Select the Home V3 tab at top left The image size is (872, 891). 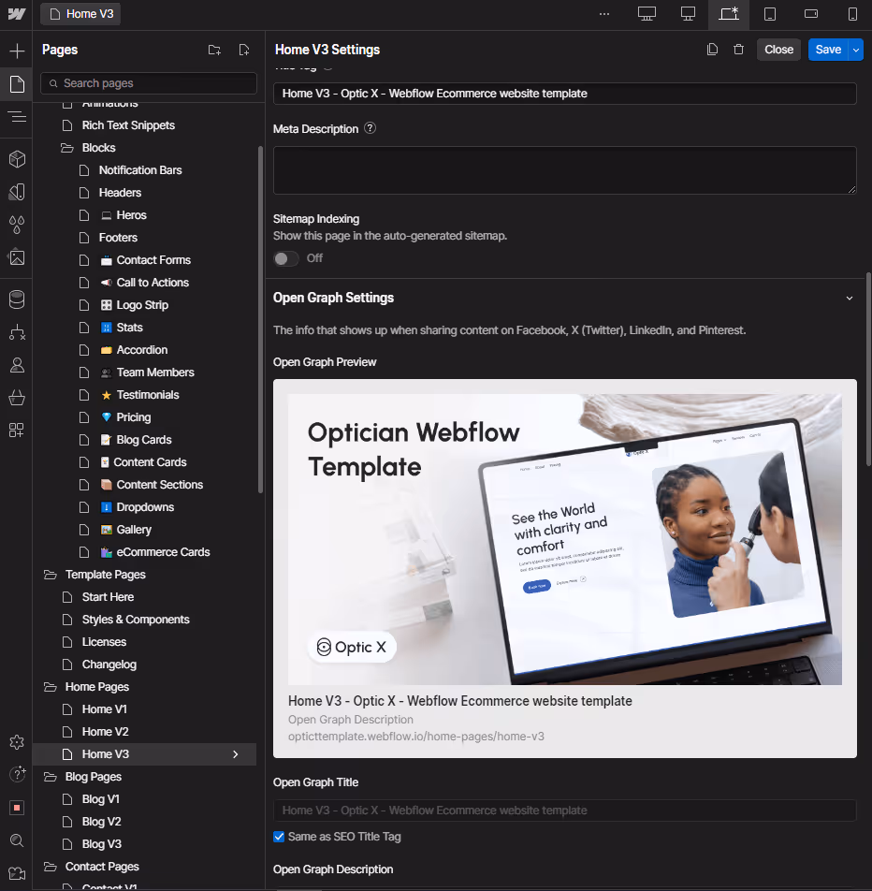click(80, 14)
